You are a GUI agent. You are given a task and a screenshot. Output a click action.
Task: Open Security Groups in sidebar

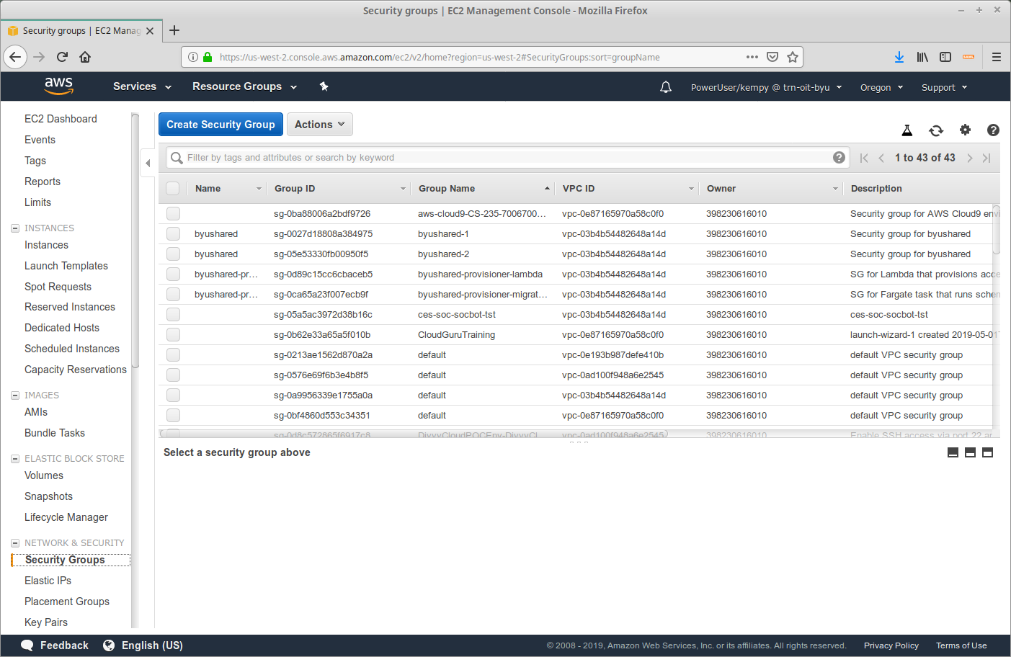click(x=65, y=560)
